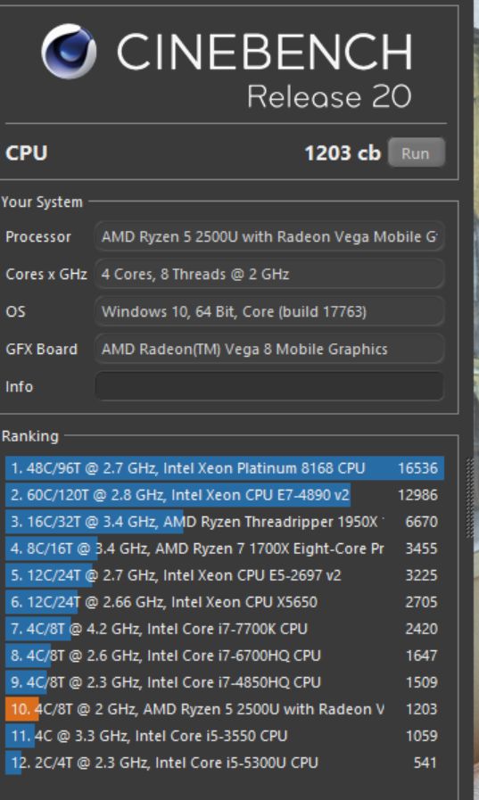Select the Processor field showing AMD Ryzen 5 2500U
Image resolution: width=479 pixels, height=800 pixels.
(x=269, y=236)
